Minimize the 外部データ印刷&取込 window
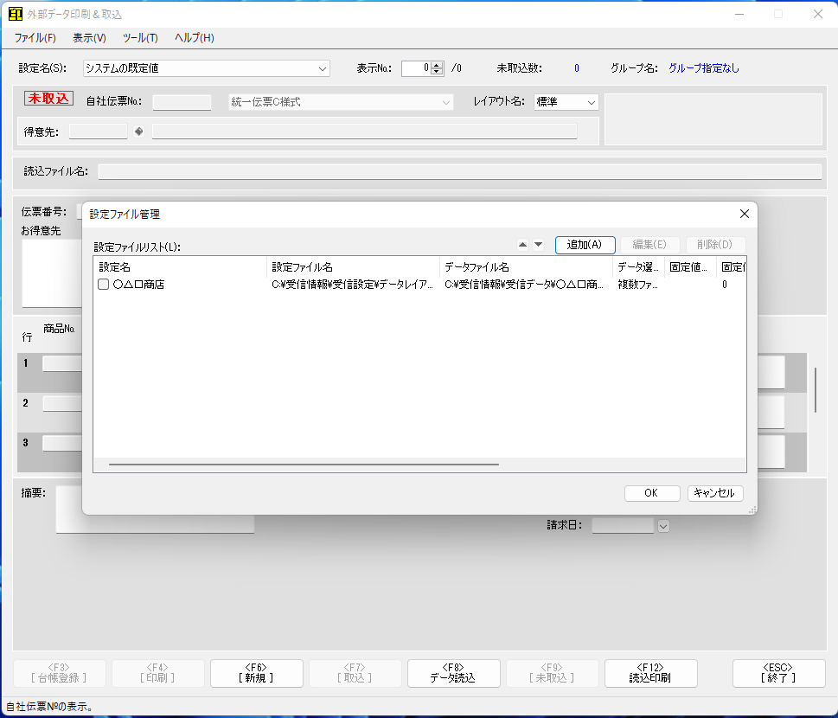838x718 pixels. [x=739, y=14]
